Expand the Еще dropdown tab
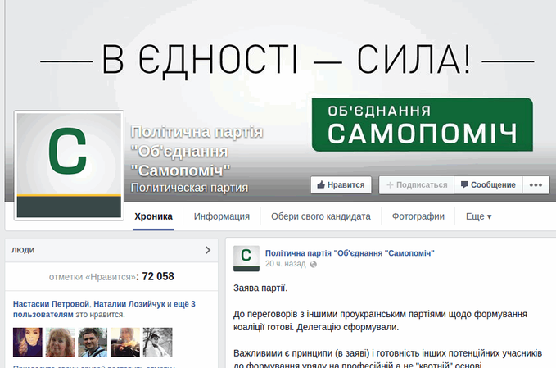Screen dimensions: 556x368 click(478, 216)
